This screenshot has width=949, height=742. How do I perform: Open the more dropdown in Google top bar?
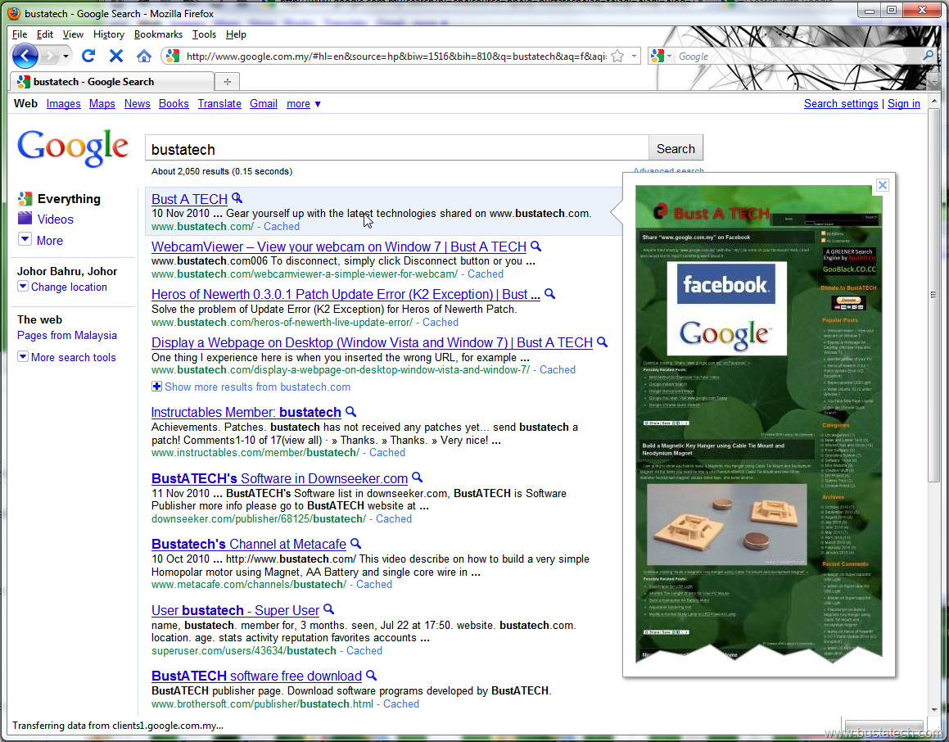click(x=304, y=103)
